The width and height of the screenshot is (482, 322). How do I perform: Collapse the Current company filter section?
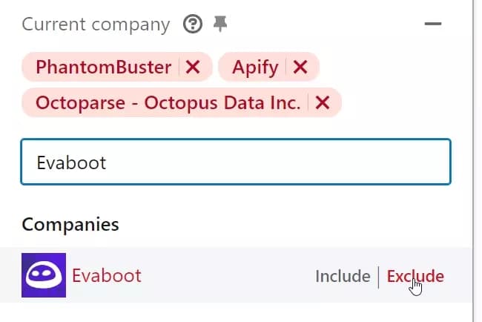(433, 24)
